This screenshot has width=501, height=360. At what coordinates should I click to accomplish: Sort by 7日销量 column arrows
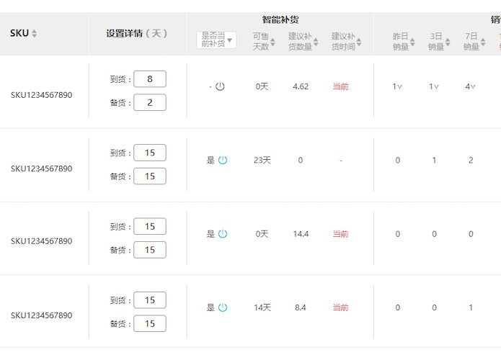(x=483, y=42)
